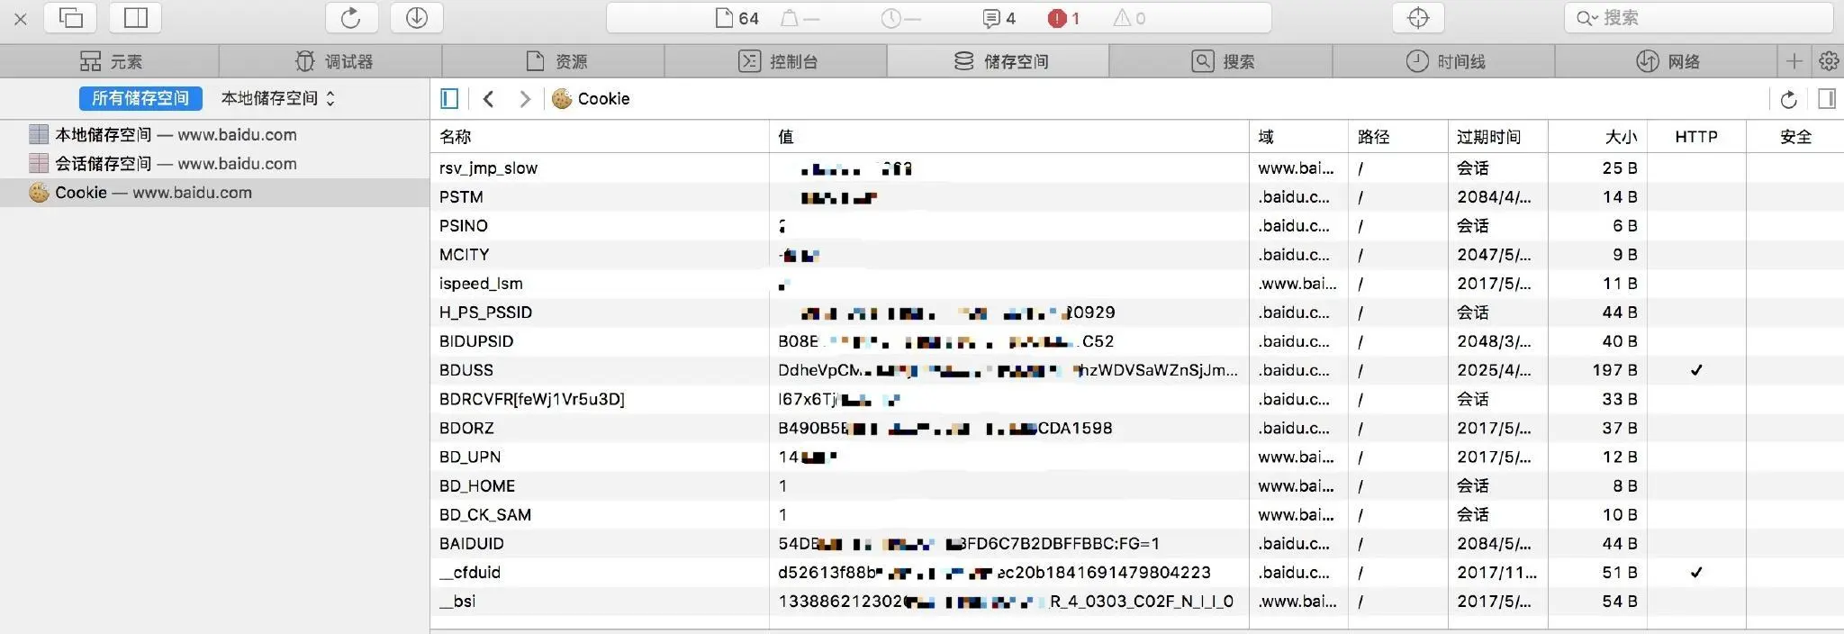Image resolution: width=1844 pixels, height=634 pixels.
Task: Select the H_PS_PSSID cookie name
Action: [x=485, y=312]
